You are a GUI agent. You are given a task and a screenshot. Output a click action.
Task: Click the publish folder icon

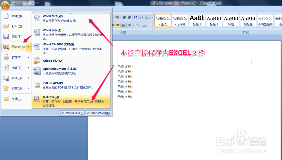coord(6,88)
